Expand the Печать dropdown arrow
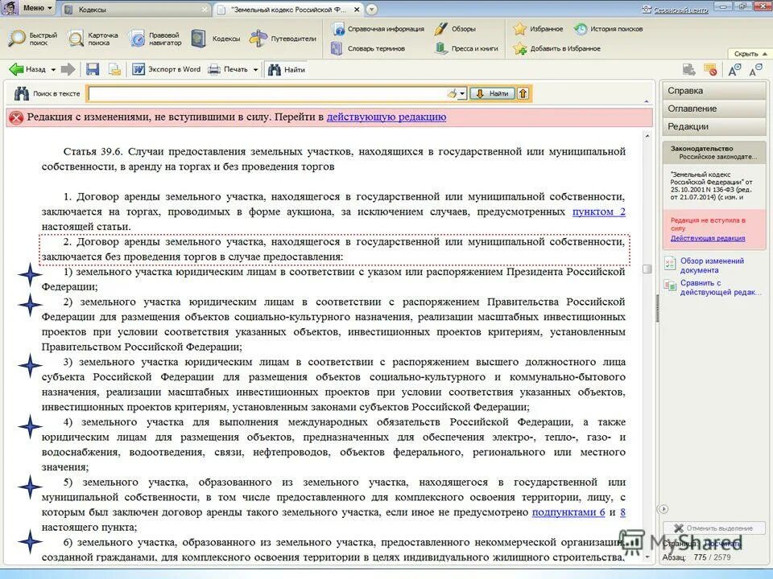The height and width of the screenshot is (579, 773). [x=255, y=69]
